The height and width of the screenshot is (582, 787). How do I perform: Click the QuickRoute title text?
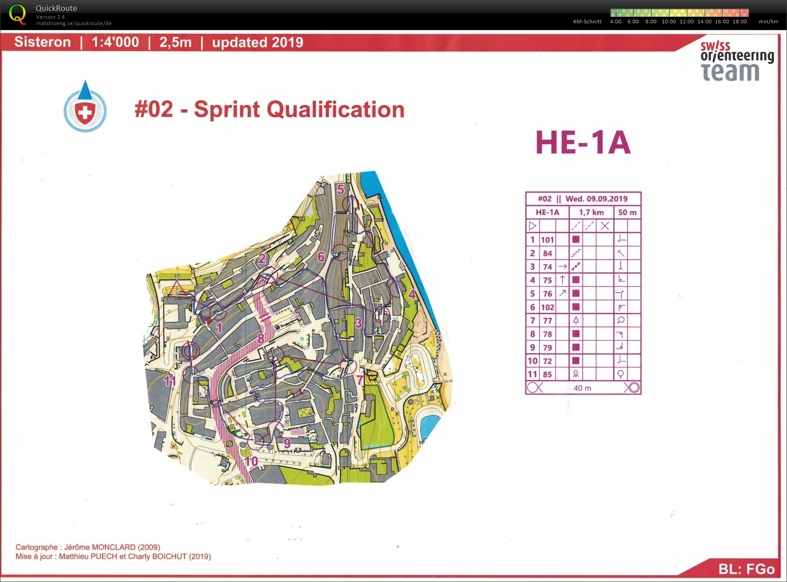coord(56,8)
